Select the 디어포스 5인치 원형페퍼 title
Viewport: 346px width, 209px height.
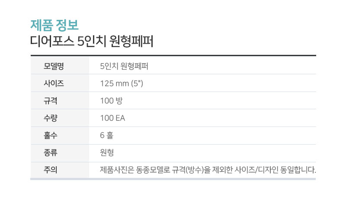coord(92,41)
